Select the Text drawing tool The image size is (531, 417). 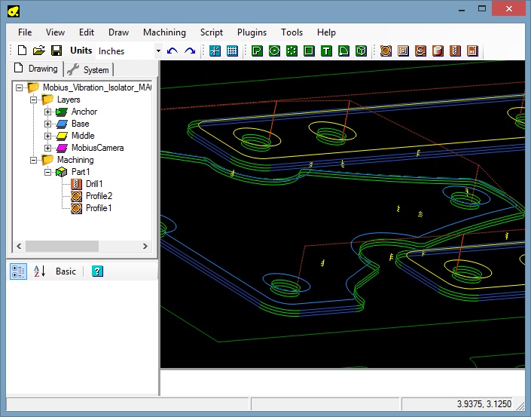326,51
